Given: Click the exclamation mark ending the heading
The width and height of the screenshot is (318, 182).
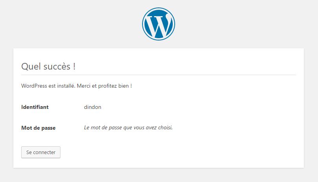Looking at the screenshot, I should pyautogui.click(x=74, y=66).
